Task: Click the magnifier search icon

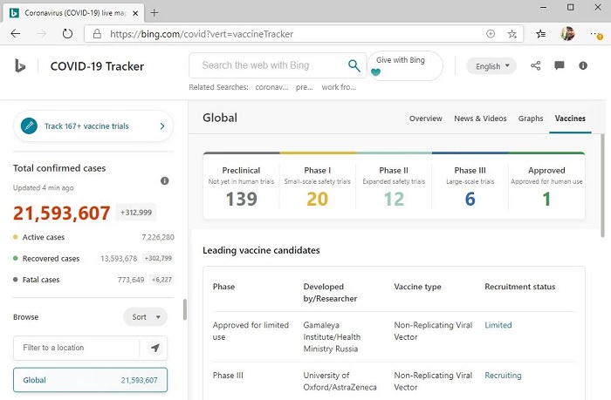Action: (354, 65)
